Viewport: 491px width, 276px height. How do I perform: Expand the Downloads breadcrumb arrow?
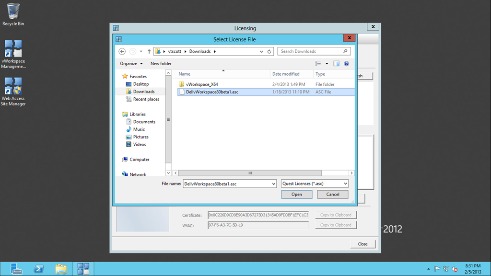click(215, 51)
